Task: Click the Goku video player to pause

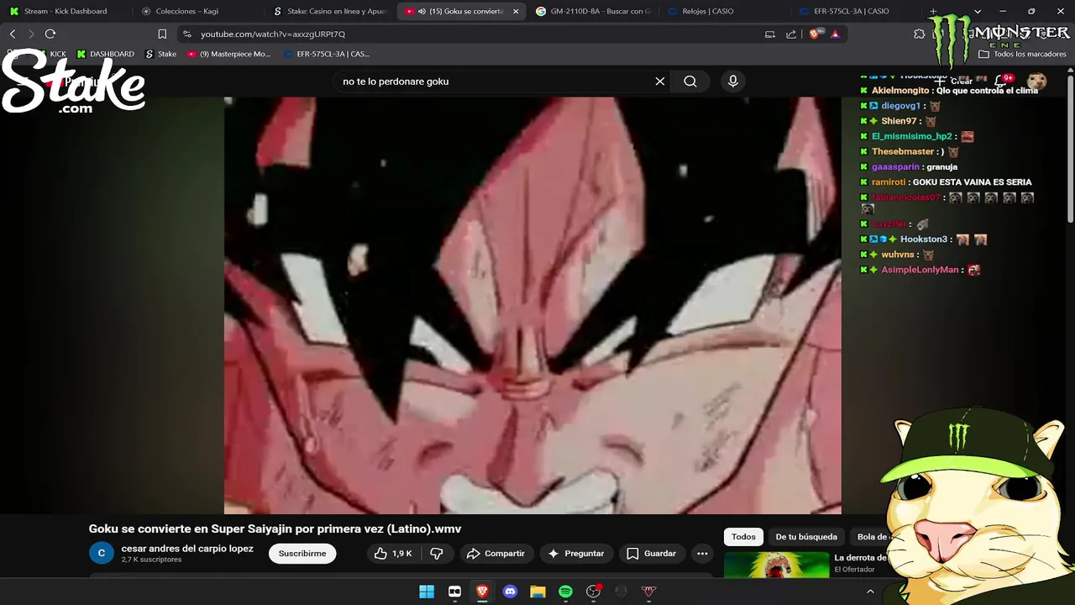Action: click(x=532, y=305)
